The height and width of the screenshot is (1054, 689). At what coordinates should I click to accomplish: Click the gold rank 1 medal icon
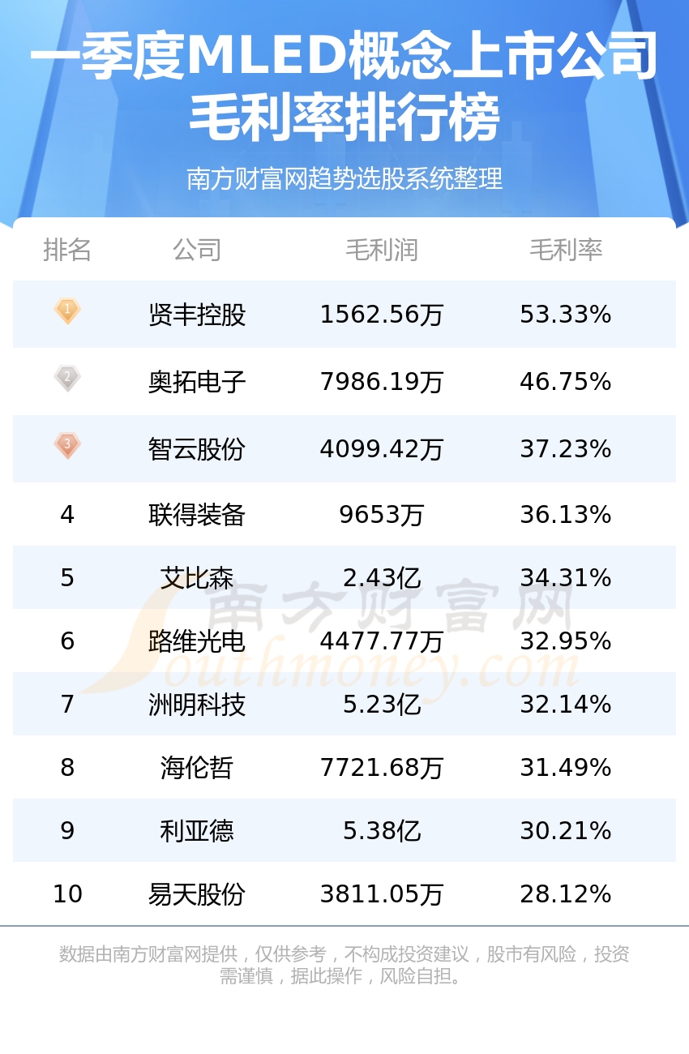67,311
